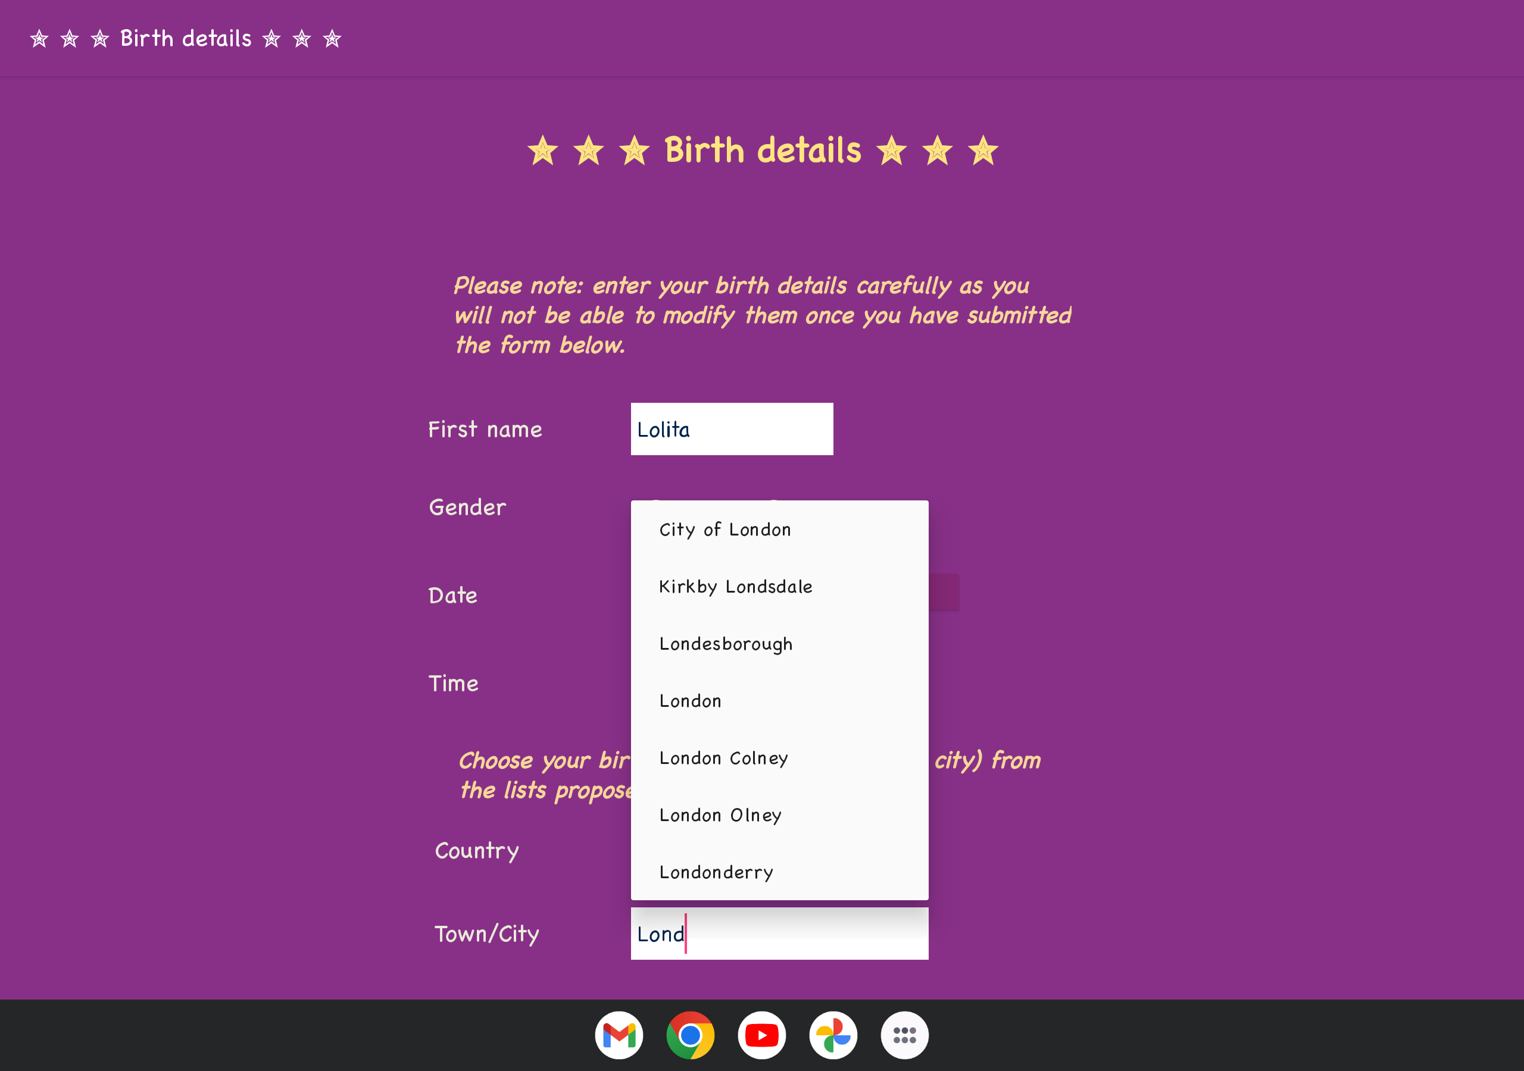Select "London" from the town suggestions

coord(691,701)
